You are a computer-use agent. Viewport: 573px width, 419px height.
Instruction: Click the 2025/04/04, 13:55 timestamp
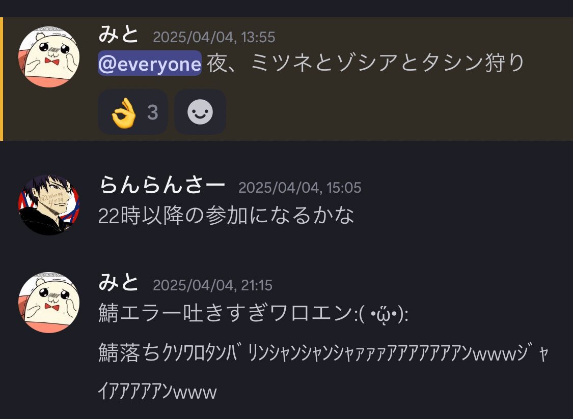pos(214,37)
